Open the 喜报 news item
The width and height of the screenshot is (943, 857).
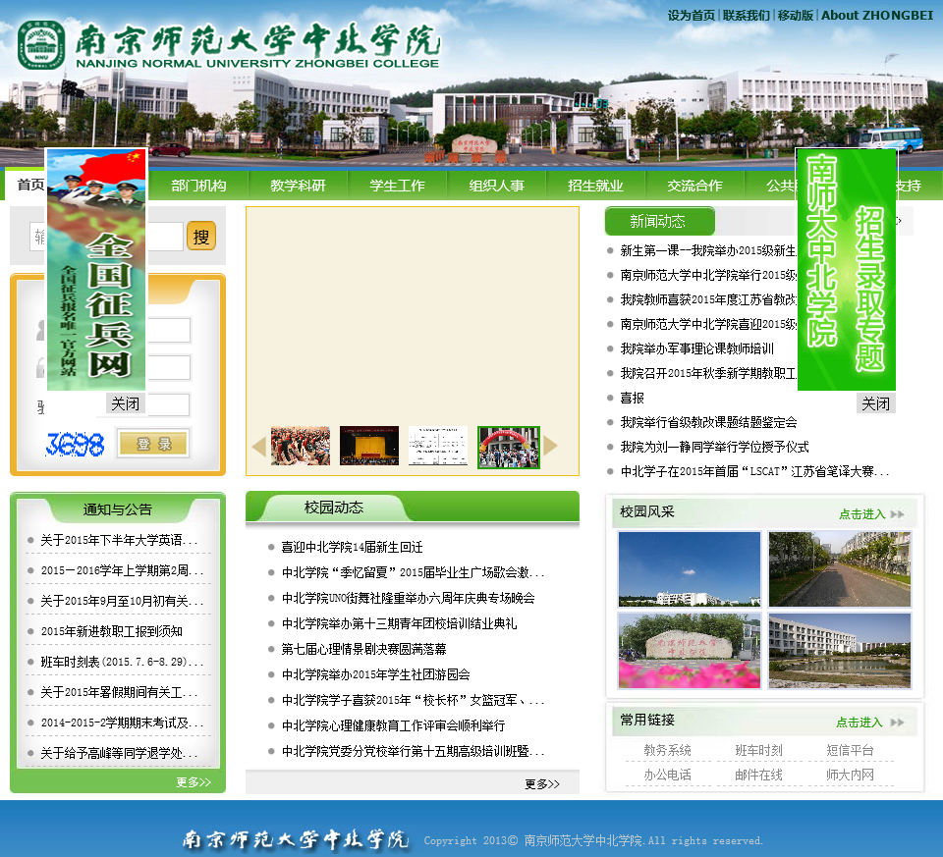coord(632,398)
